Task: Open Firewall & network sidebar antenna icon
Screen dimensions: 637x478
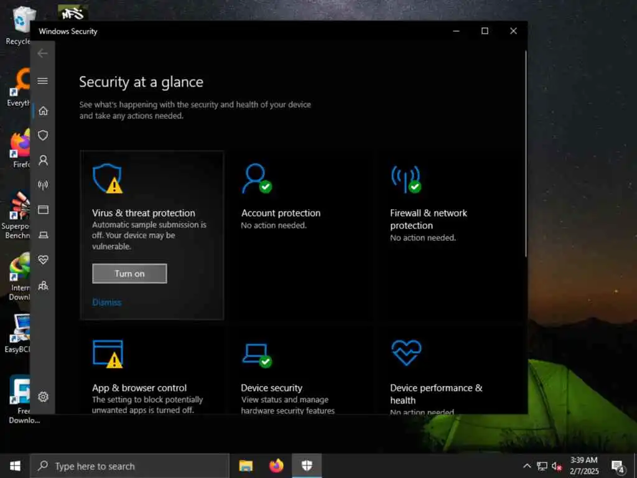Action: (x=43, y=185)
